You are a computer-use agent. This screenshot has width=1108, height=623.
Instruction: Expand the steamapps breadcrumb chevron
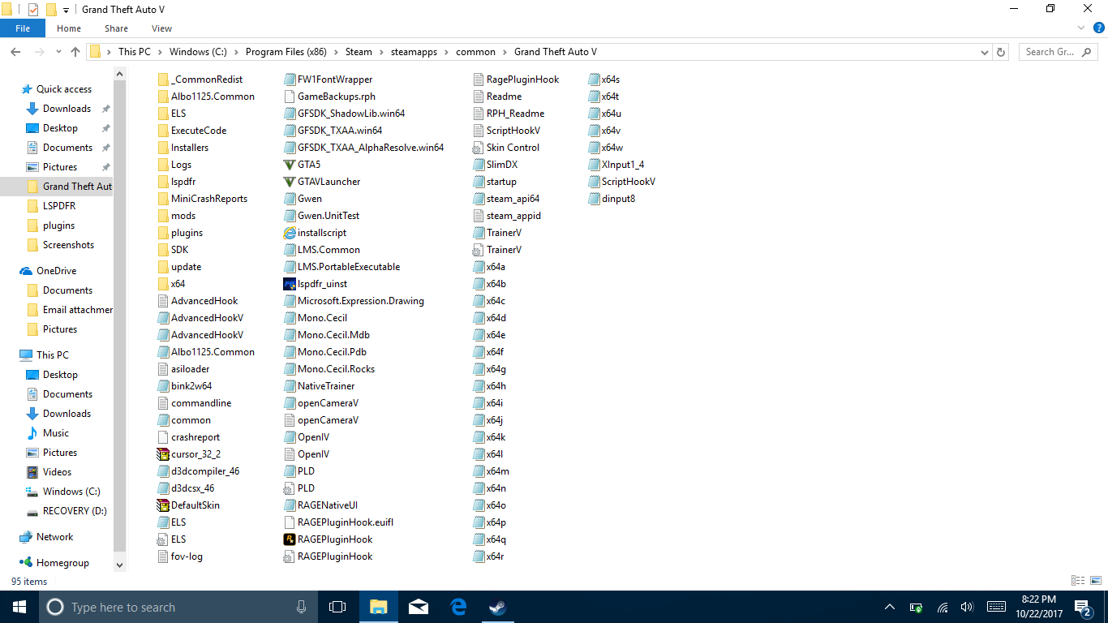click(447, 52)
